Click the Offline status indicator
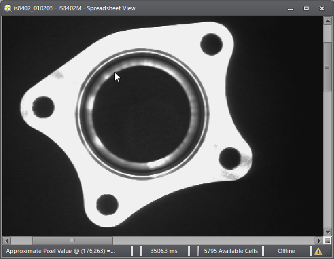The height and width of the screenshot is (259, 334). [x=287, y=251]
